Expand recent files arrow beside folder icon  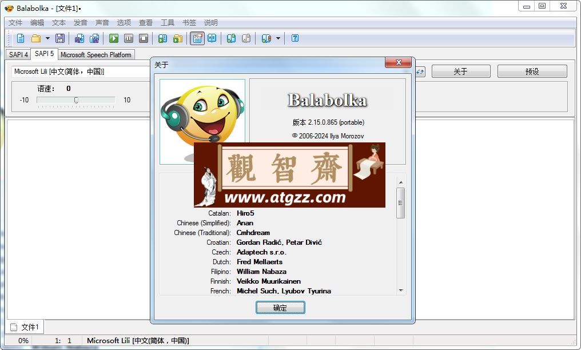[x=47, y=38]
